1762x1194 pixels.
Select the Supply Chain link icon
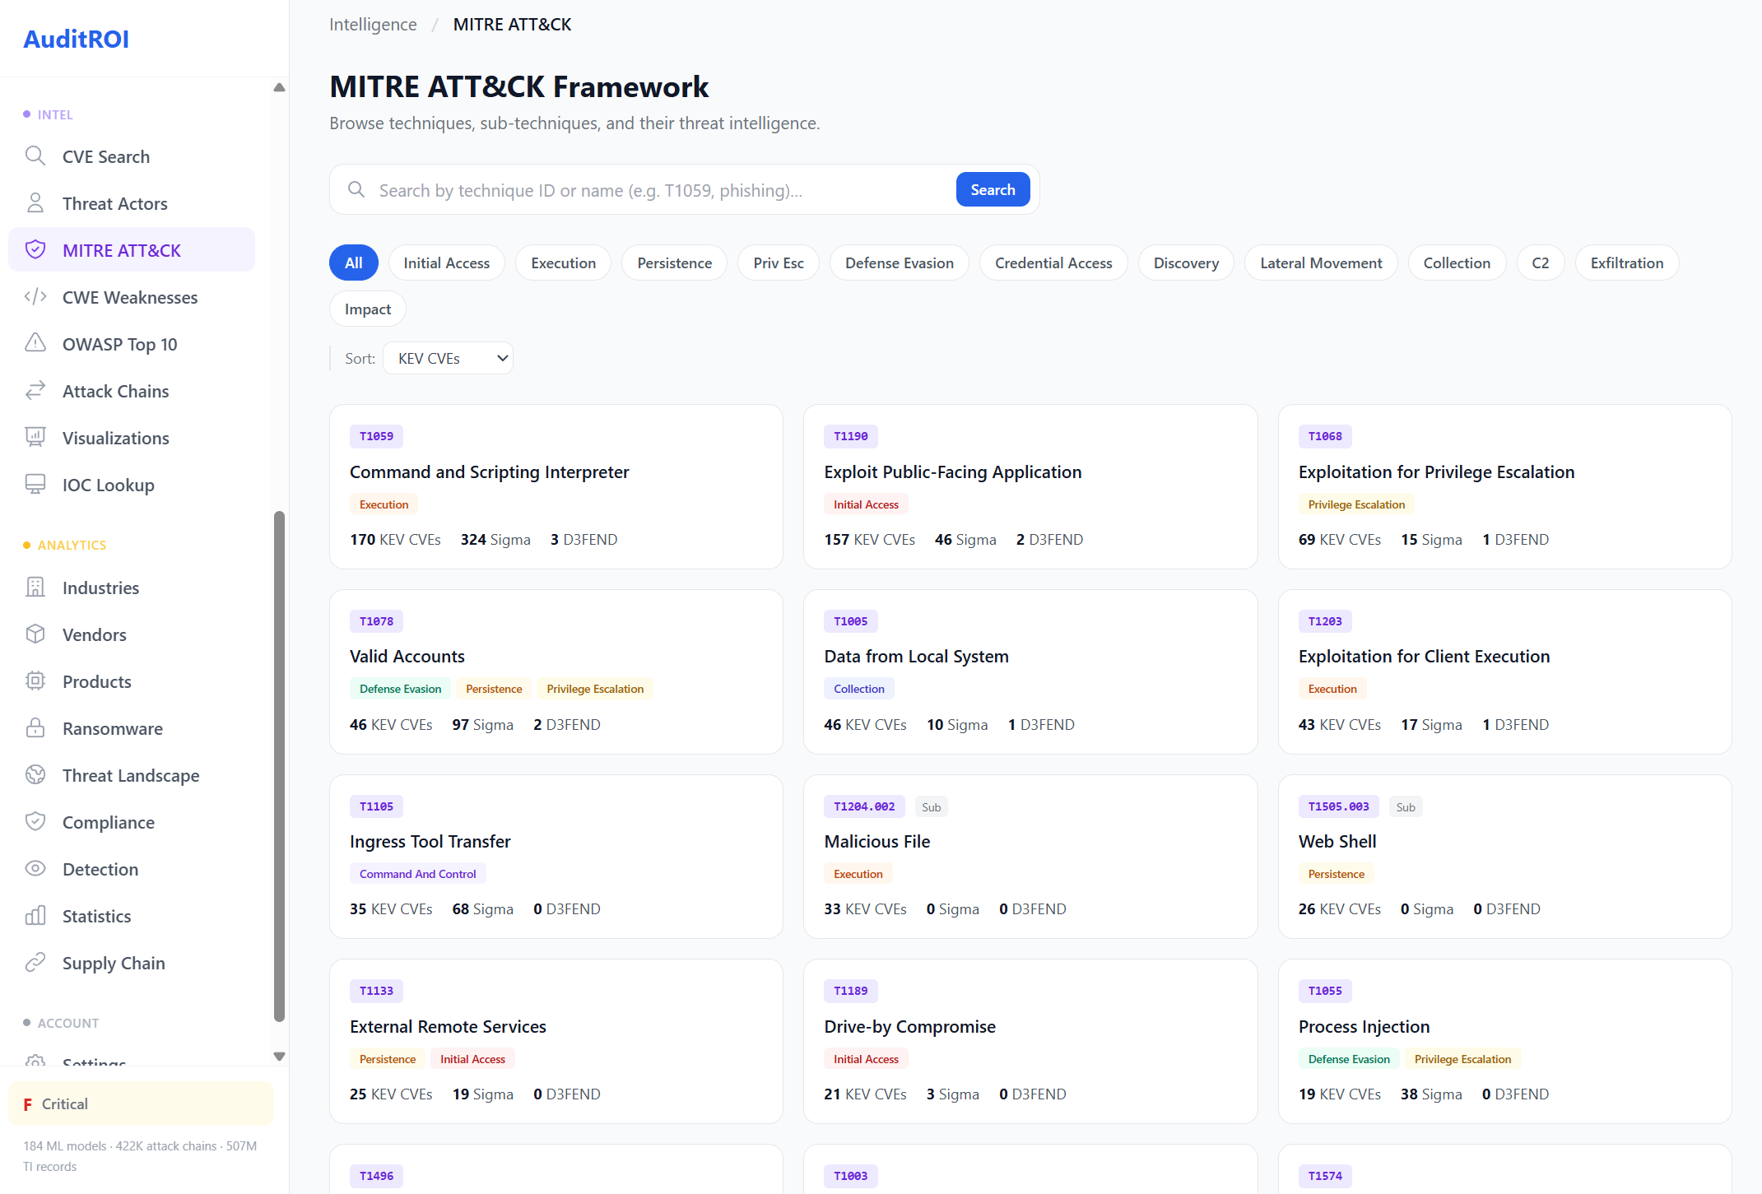(35, 963)
